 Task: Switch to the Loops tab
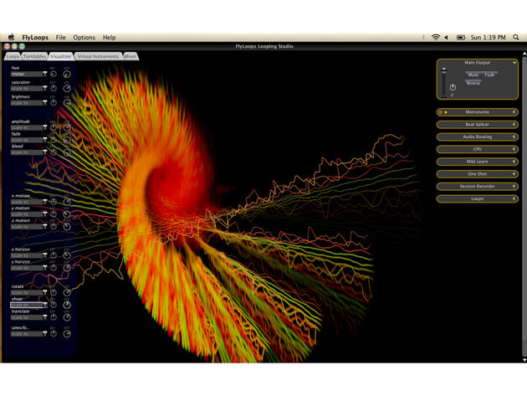point(13,57)
